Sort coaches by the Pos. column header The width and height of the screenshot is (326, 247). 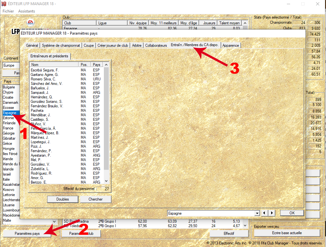tap(84, 65)
